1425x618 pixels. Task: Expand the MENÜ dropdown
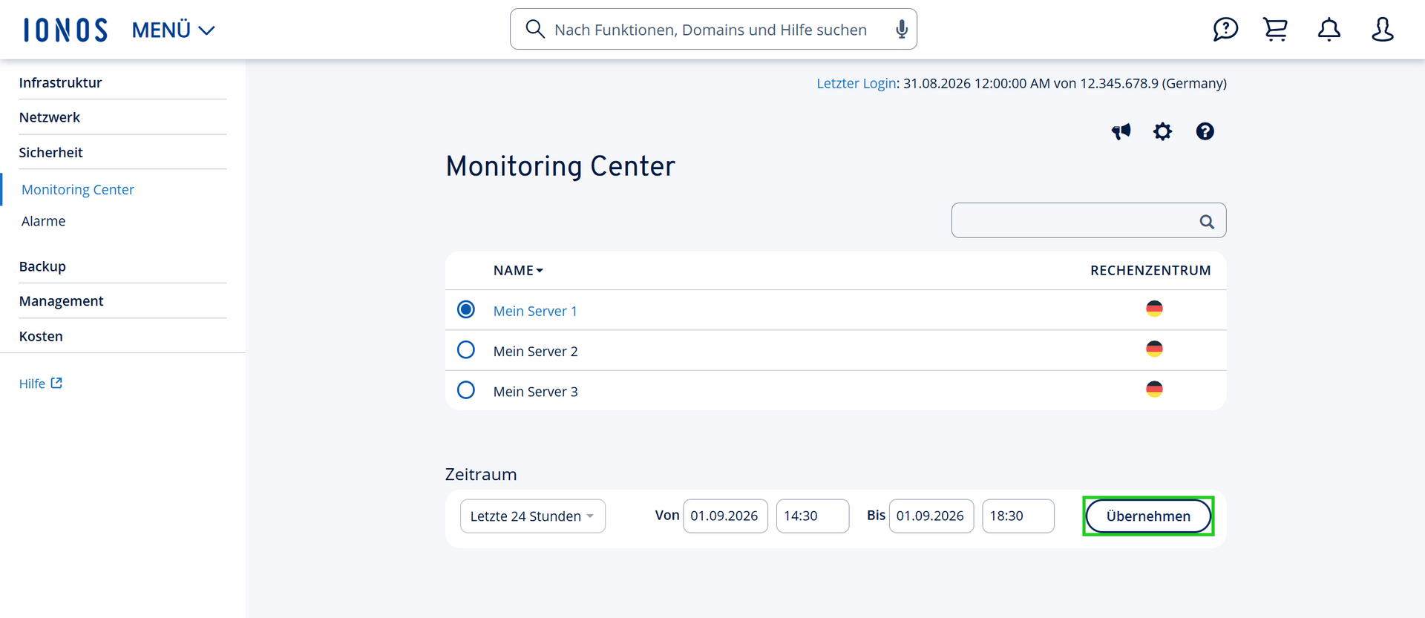[x=173, y=30]
